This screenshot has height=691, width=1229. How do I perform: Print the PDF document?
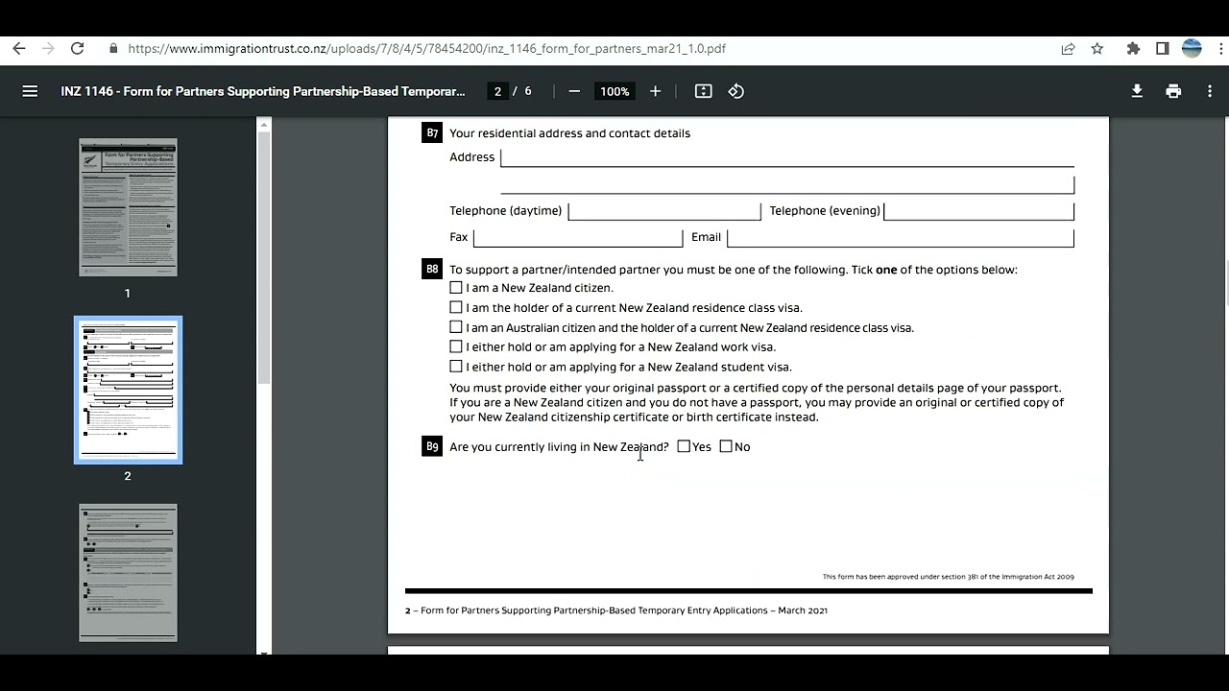1173,91
